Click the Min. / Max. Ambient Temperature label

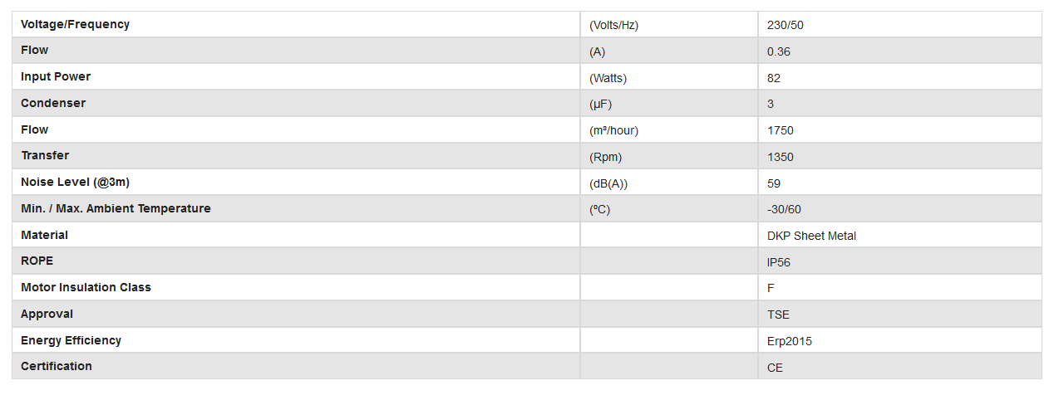(116, 209)
